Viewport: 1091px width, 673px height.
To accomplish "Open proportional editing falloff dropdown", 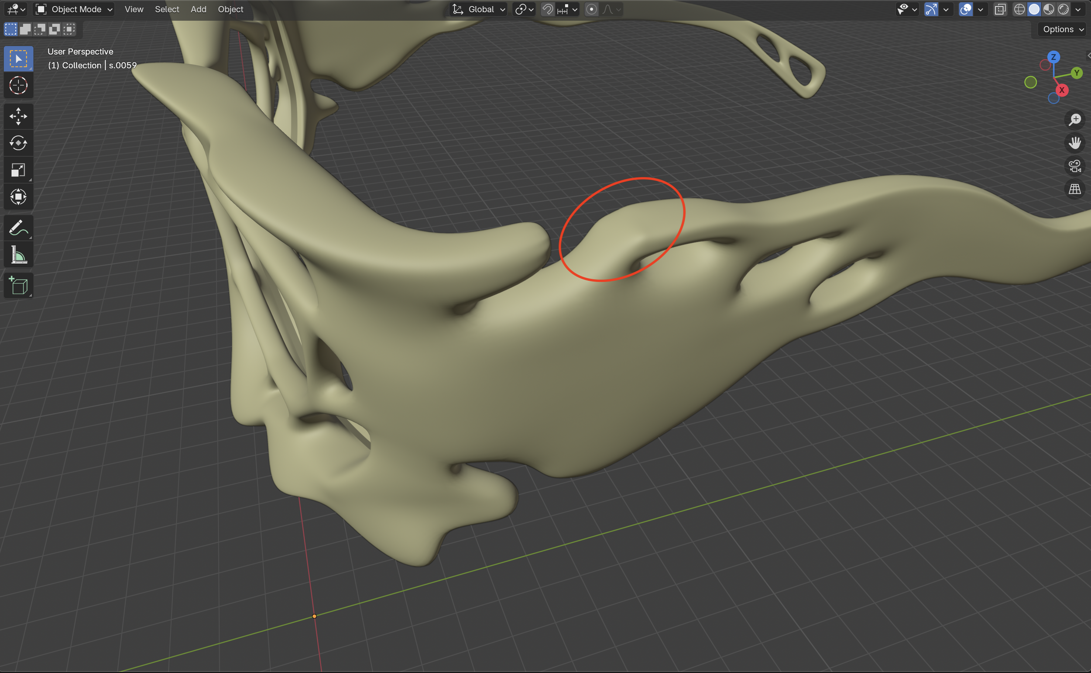I will (611, 9).
